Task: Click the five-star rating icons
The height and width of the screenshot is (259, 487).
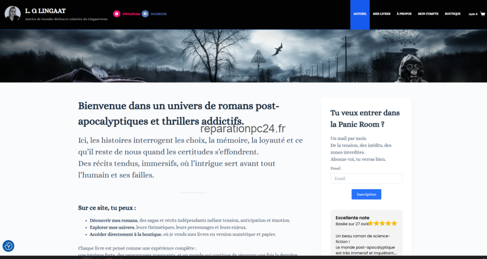Action: (383, 223)
